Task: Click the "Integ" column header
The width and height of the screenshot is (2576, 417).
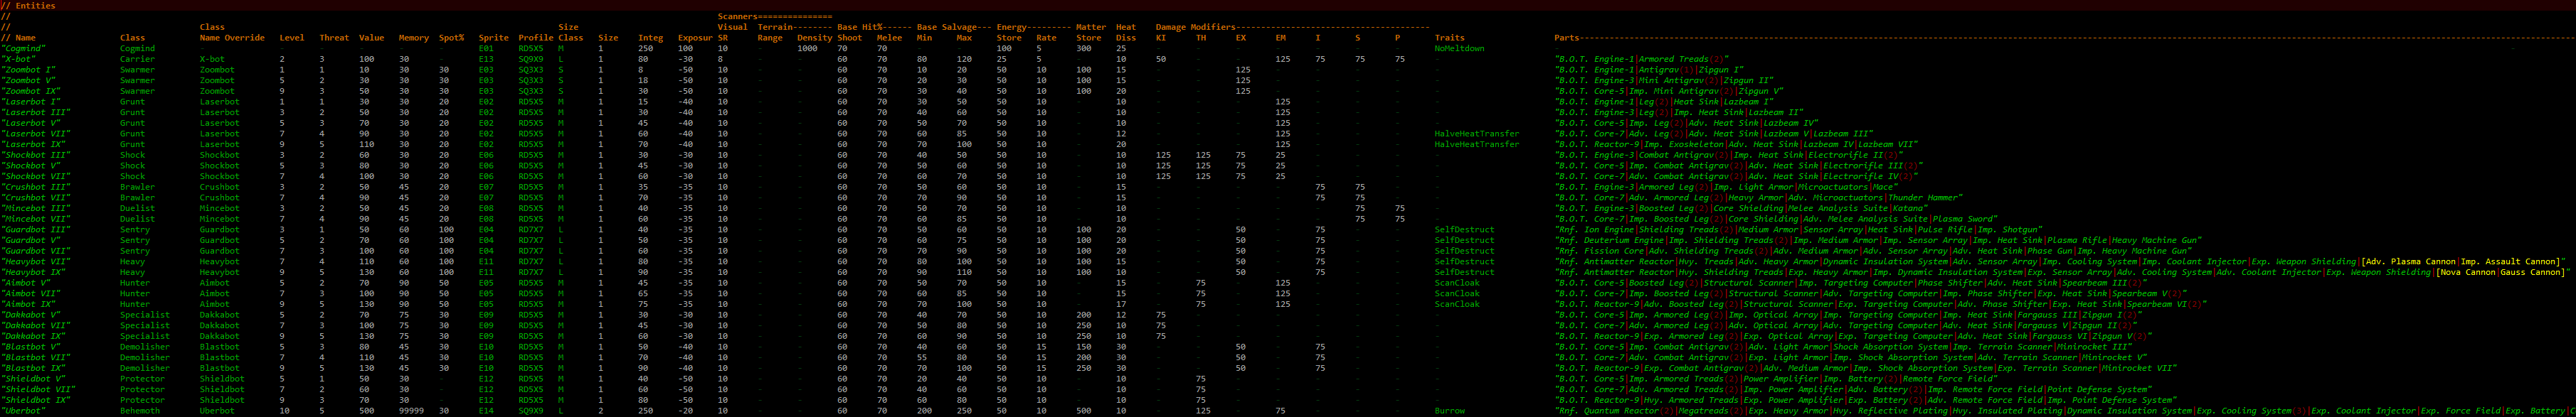Action: 651,38
